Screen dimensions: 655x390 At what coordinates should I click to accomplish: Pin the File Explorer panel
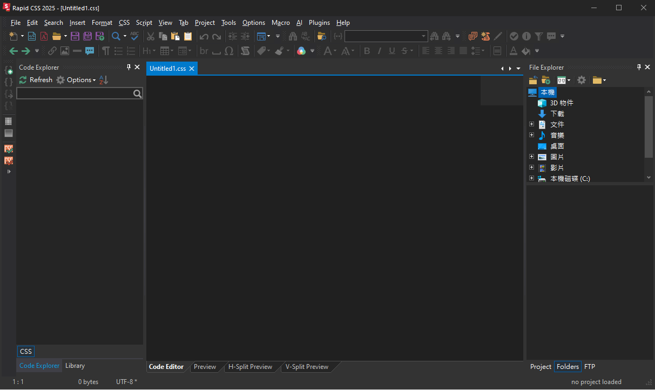tap(639, 68)
